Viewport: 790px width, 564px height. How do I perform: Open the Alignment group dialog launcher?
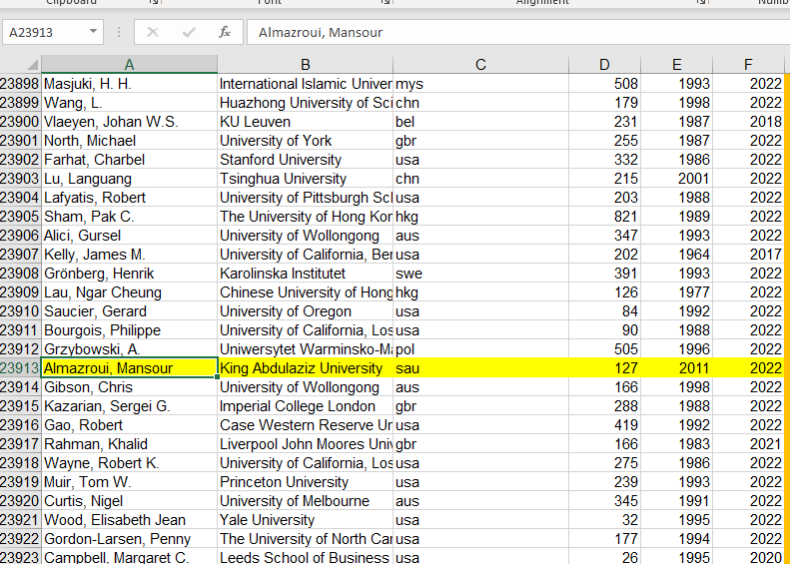pyautogui.click(x=702, y=2)
